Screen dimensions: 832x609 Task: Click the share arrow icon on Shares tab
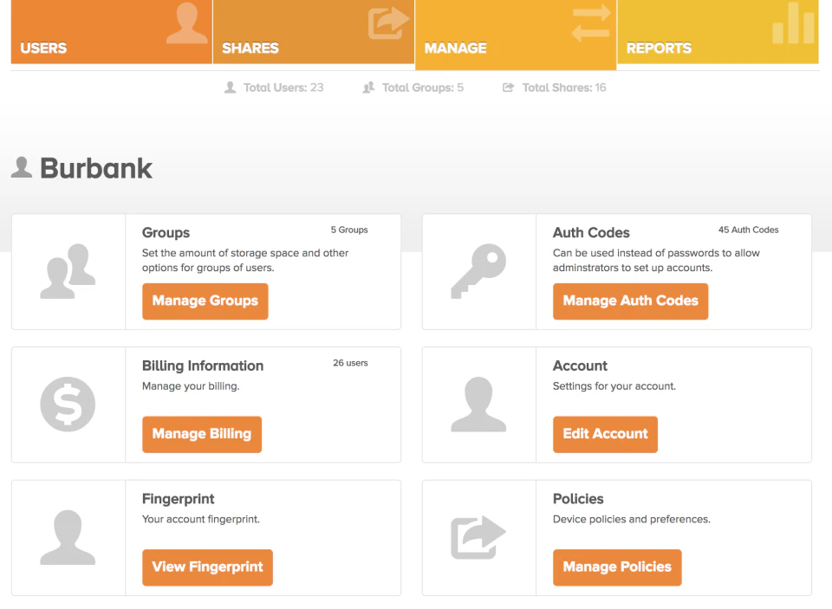[x=388, y=24]
